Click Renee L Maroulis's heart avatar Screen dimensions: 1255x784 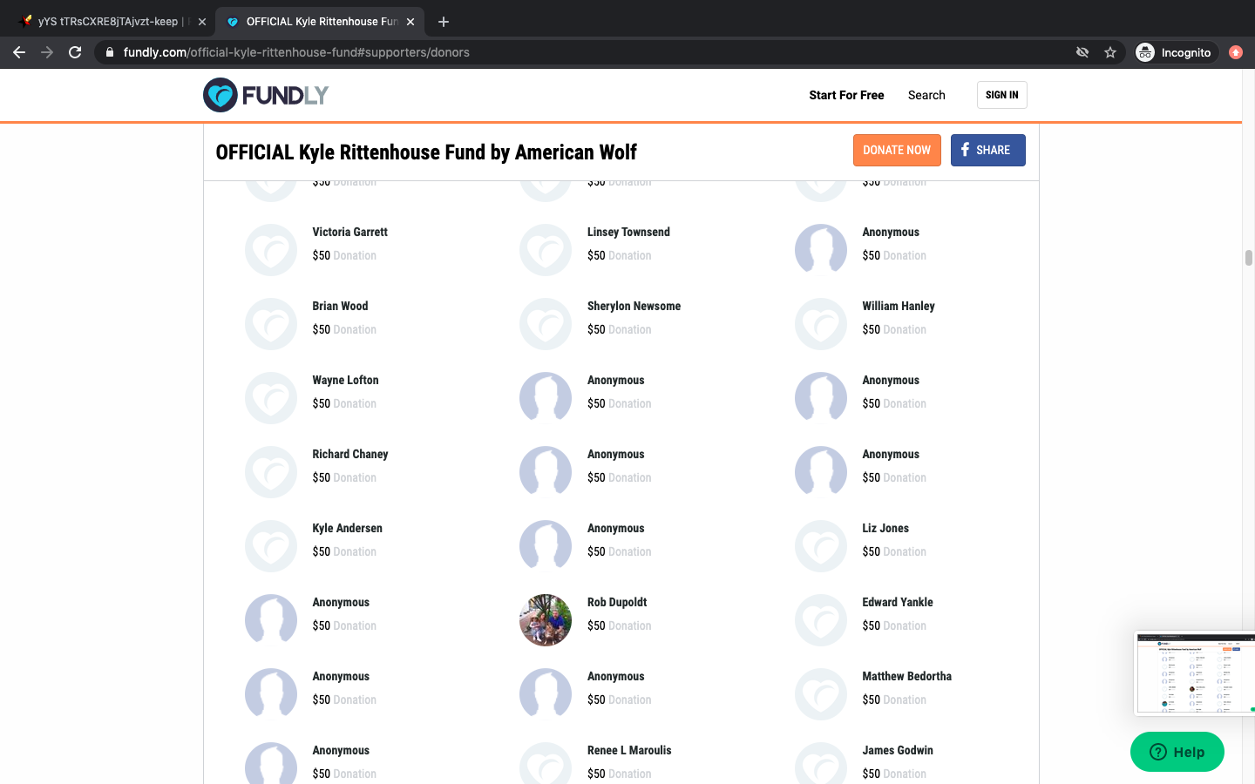point(546,764)
